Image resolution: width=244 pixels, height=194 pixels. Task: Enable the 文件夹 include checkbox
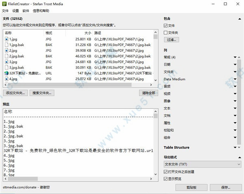point(166,32)
